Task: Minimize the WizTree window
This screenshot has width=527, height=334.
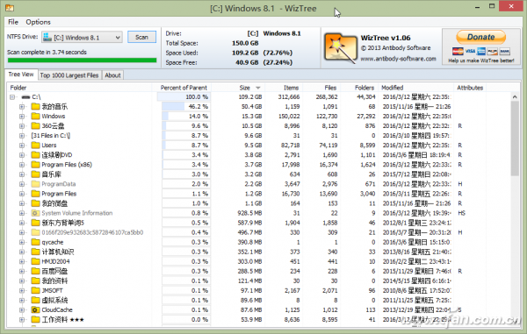Action: click(477, 7)
